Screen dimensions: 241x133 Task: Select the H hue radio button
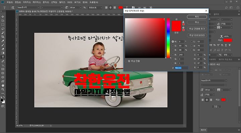pos(173,41)
